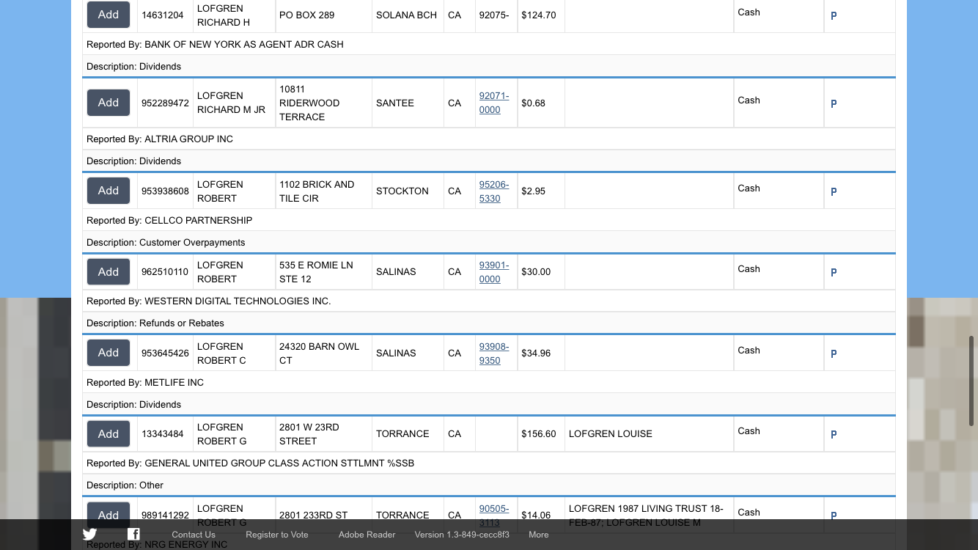Image resolution: width=978 pixels, height=550 pixels.
Task: Open ZIP link 90505-3113
Action: click(494, 516)
